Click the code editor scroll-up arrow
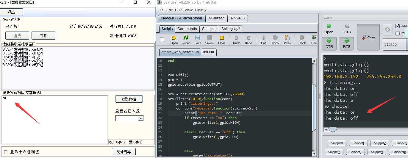 click(314, 60)
